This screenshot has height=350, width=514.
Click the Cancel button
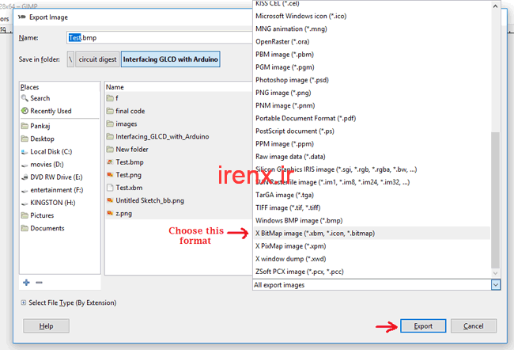tap(474, 326)
